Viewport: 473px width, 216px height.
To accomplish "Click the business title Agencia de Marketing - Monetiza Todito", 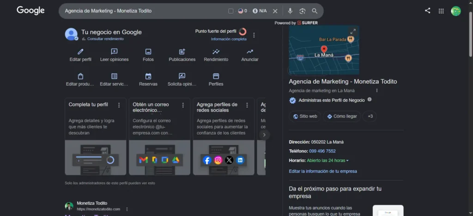I will [343, 82].
